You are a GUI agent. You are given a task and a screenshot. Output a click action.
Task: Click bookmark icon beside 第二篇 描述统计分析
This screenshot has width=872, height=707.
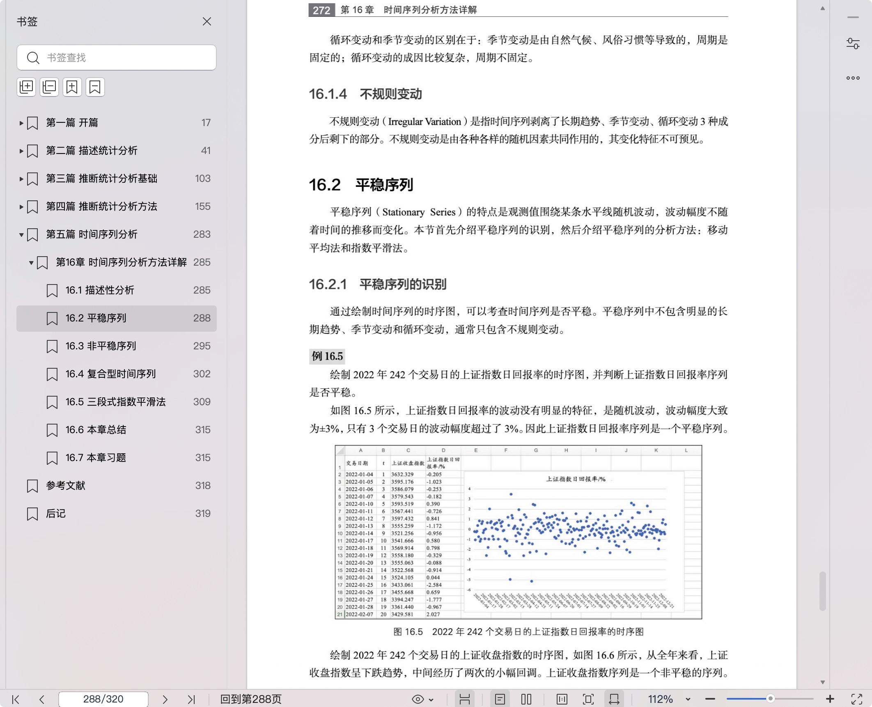[32, 151]
